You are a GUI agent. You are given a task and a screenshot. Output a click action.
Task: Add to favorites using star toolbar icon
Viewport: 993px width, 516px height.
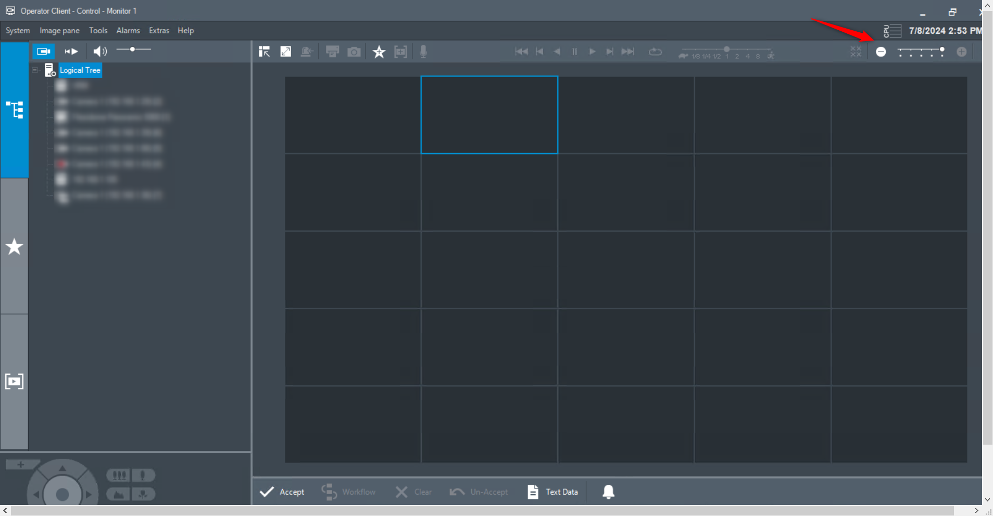pos(379,52)
